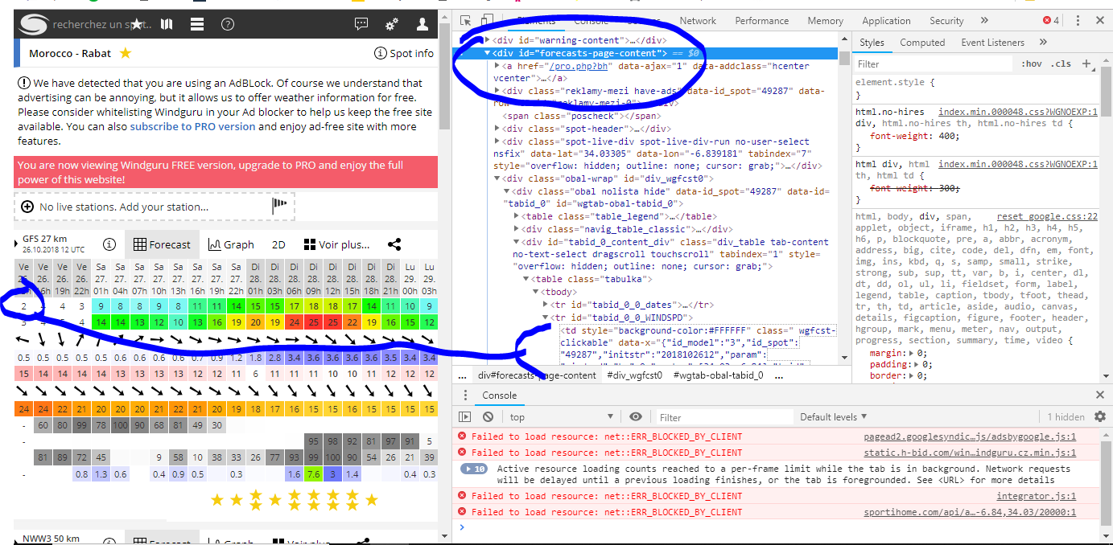The height and width of the screenshot is (545, 1113).
Task: Open the Memory tab in DevTools
Action: point(826,21)
